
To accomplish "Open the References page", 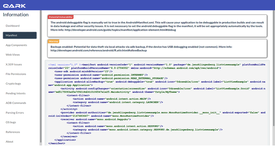I will click(x=13, y=132).
